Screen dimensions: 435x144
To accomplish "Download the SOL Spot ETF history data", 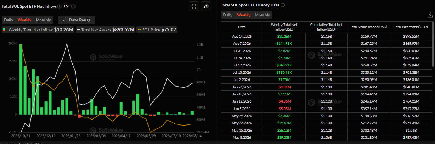I will 430,15.
